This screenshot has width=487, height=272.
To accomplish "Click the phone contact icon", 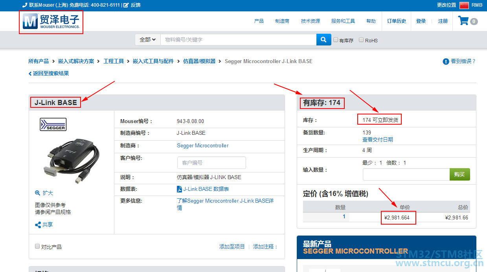I will (25, 5).
